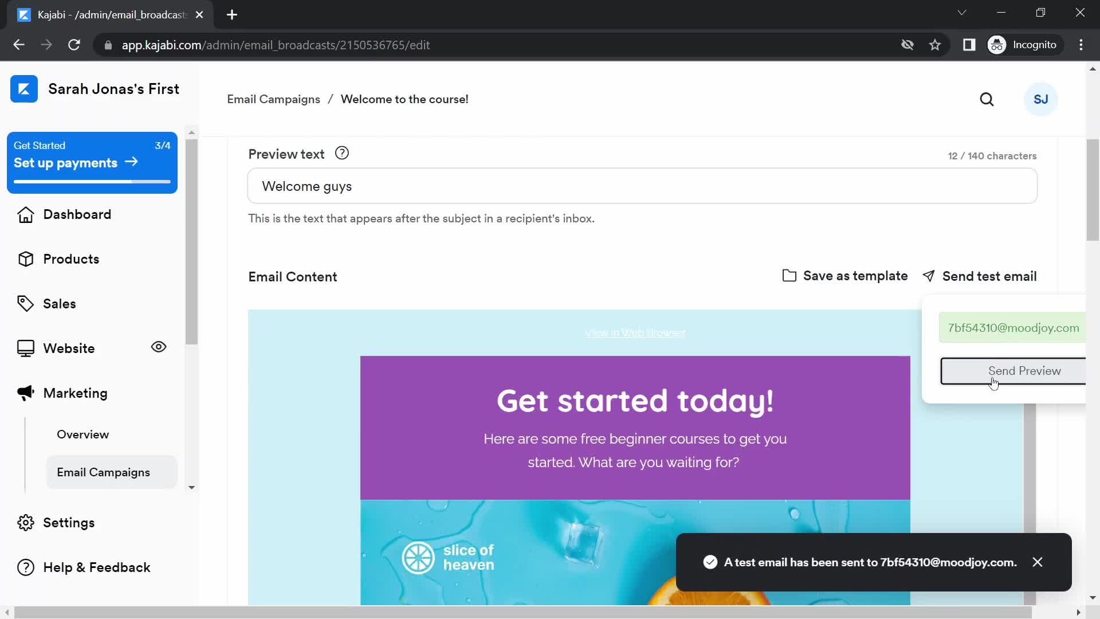Viewport: 1100px width, 619px height.
Task: Click the Email Campaigns breadcrumb link
Action: coord(273,99)
